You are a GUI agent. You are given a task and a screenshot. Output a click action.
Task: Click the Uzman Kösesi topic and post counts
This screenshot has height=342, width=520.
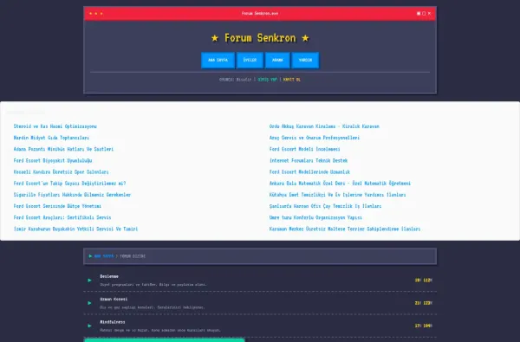424,303
